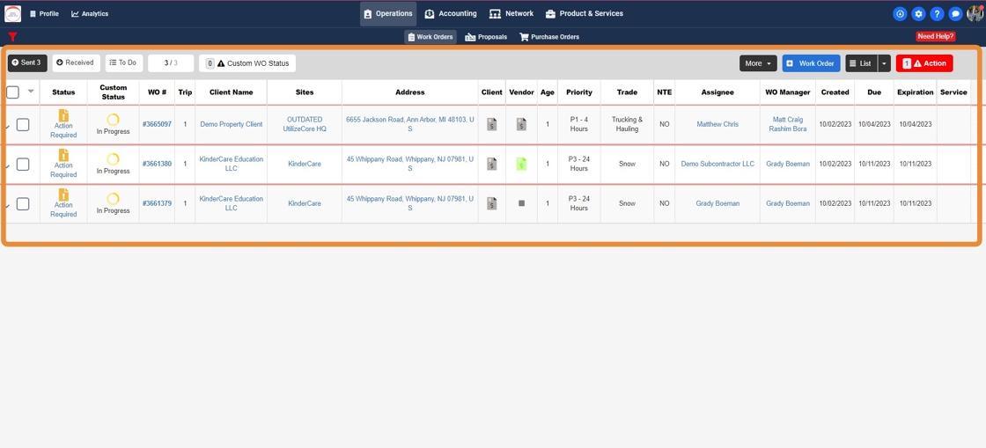Viewport: 986px width, 448px height.
Task: Click In Progress circle for WO #3661379
Action: pos(114,199)
